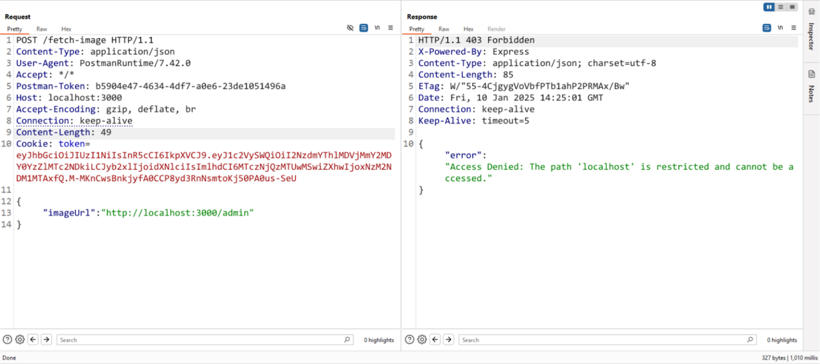The width and height of the screenshot is (820, 364).
Task: Switch to combined tabbed layout icon
Action: [792, 7]
